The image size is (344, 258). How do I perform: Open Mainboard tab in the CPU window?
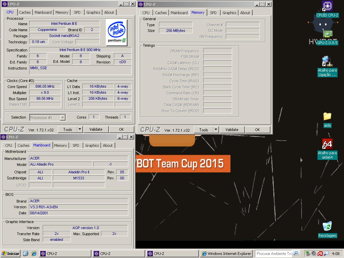(x=43, y=12)
